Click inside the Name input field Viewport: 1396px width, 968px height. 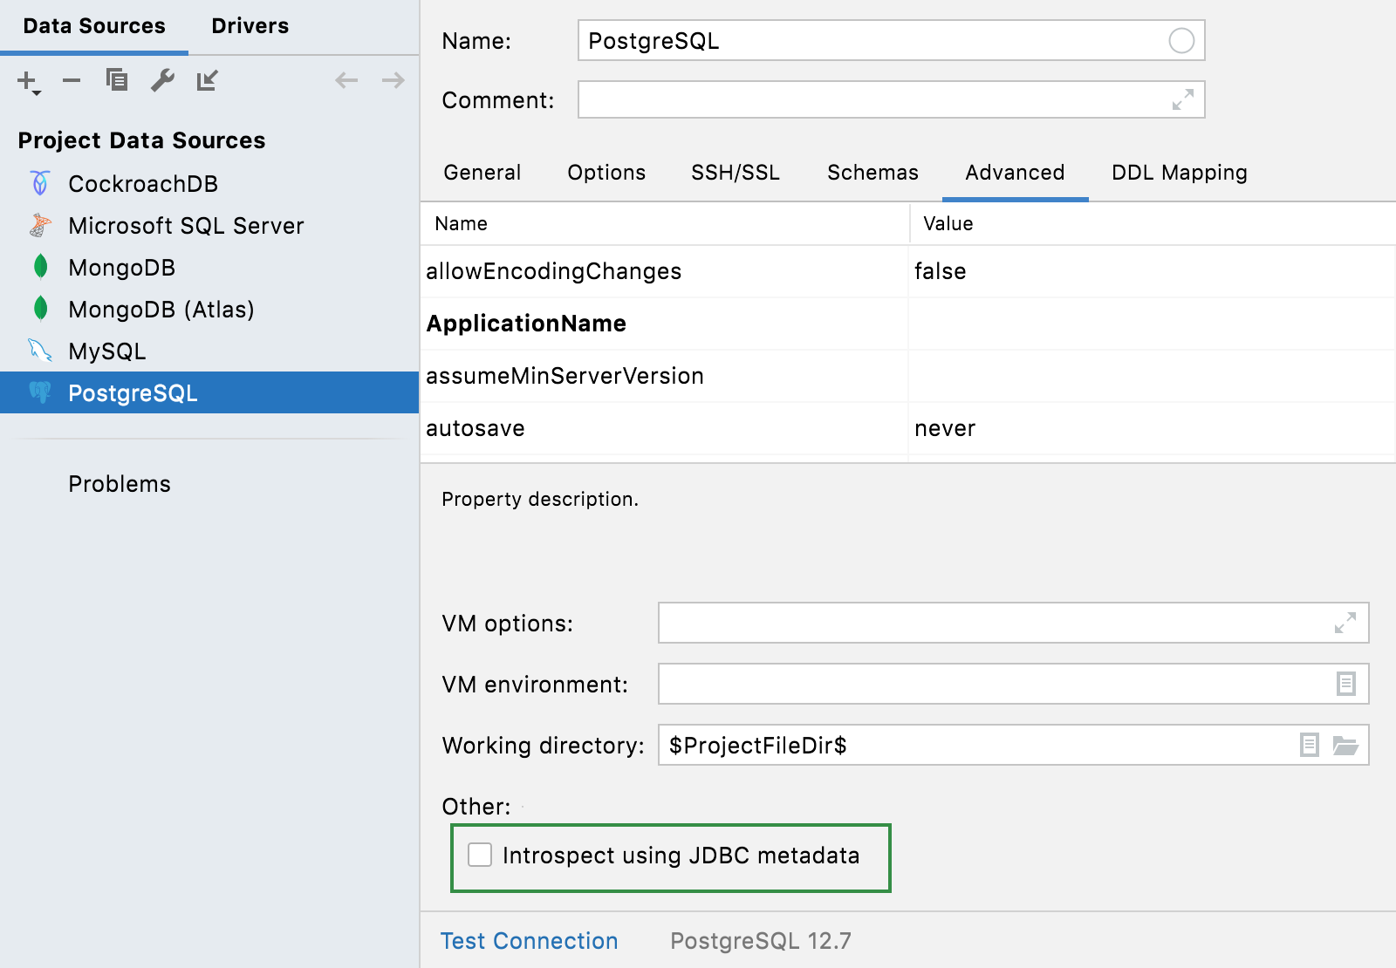[872, 40]
